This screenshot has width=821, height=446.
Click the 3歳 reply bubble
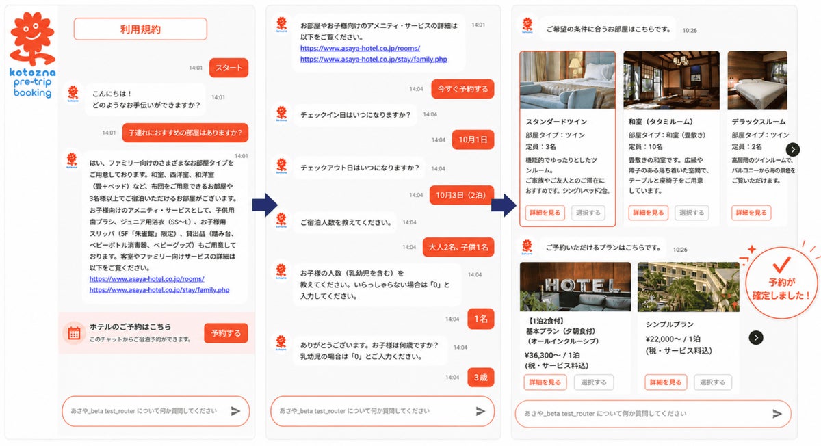(x=481, y=377)
